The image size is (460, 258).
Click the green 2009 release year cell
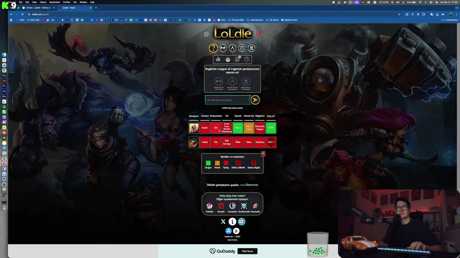click(x=271, y=128)
